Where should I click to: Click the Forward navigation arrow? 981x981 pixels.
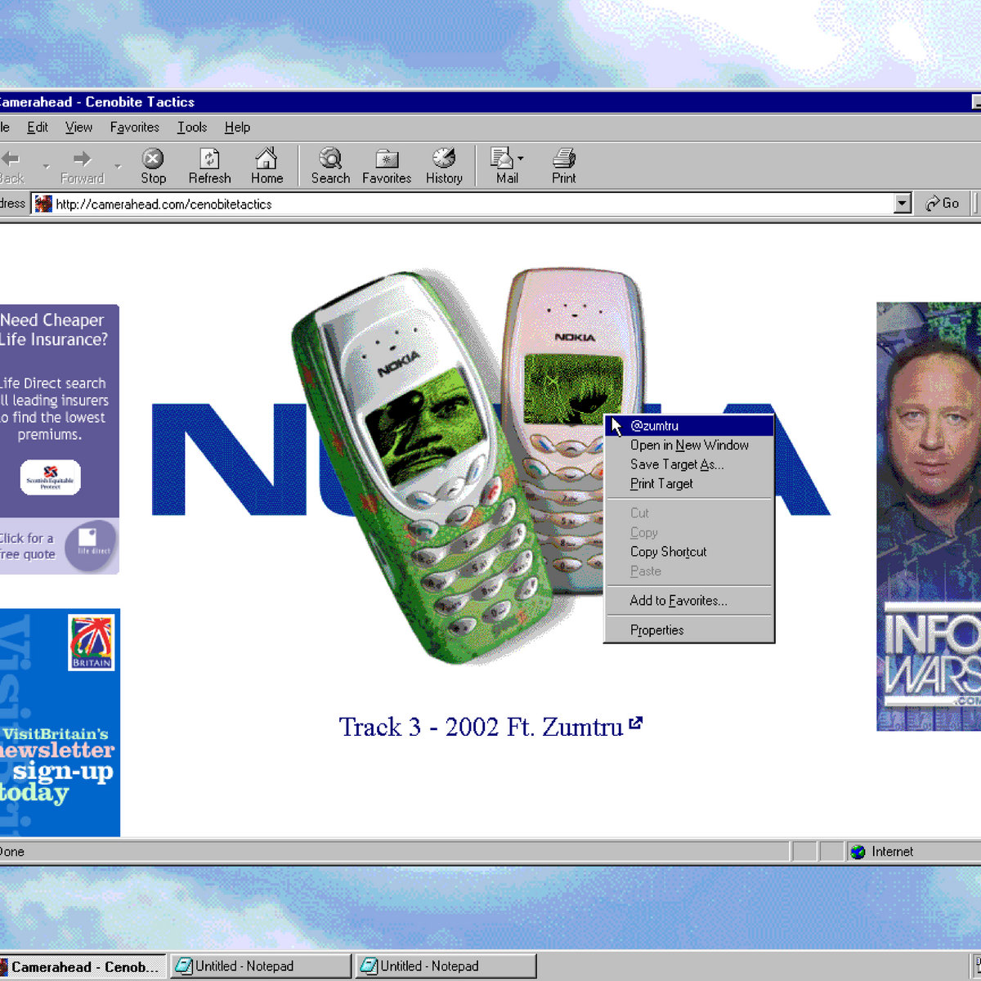[x=82, y=159]
